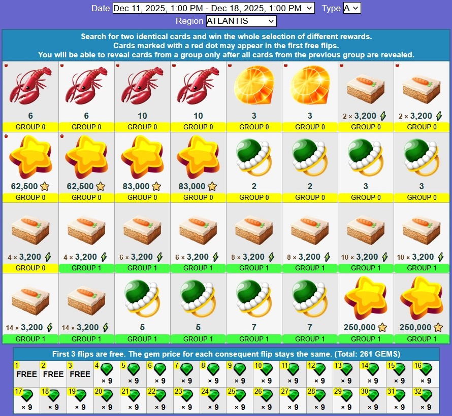This screenshot has width=452, height=416.
Task: Click the second star card worth 250,000
Action: coord(422,308)
